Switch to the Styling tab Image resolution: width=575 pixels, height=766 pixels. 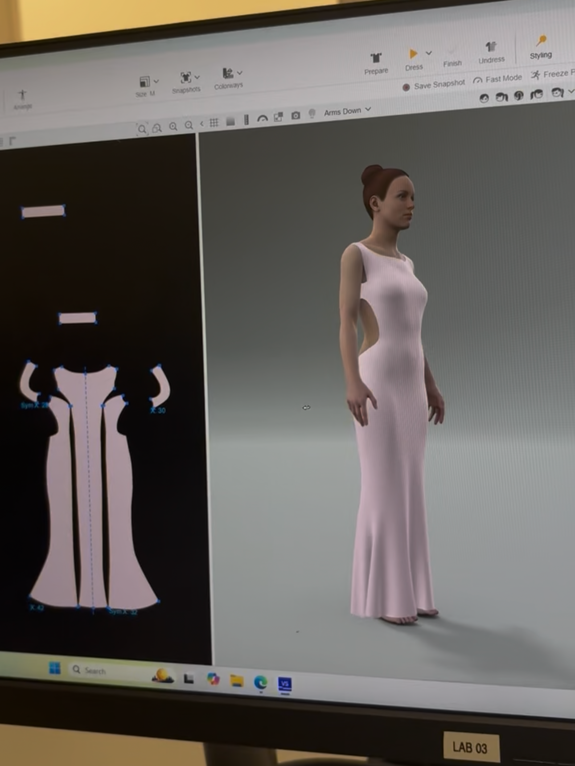[x=541, y=47]
